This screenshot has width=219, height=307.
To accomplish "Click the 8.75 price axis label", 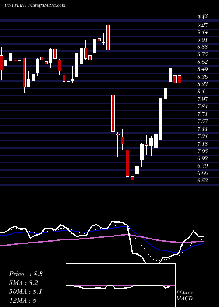I will pyautogui.click(x=202, y=54).
